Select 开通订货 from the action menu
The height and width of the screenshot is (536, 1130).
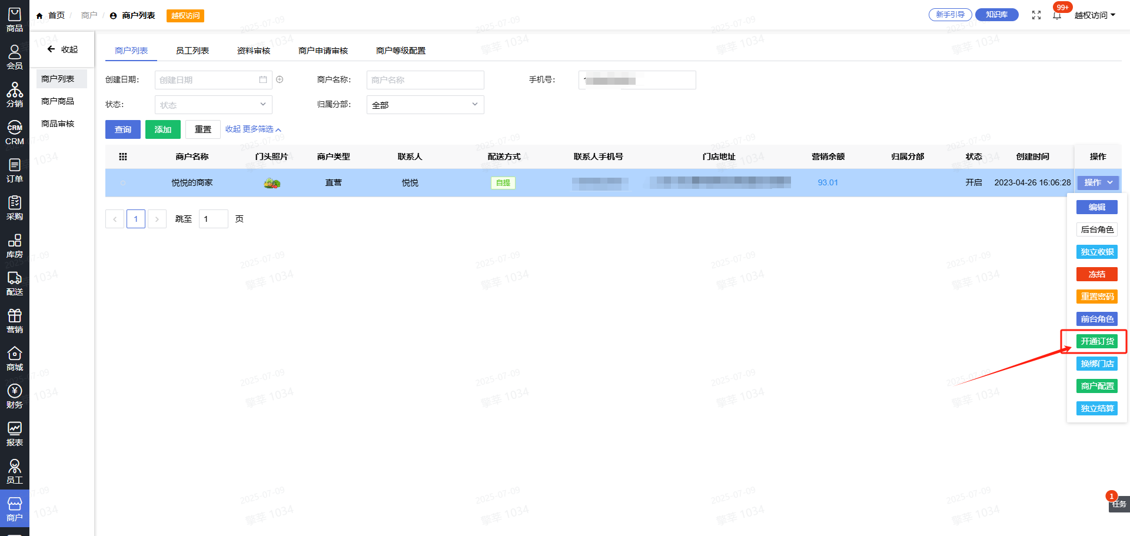pos(1097,341)
